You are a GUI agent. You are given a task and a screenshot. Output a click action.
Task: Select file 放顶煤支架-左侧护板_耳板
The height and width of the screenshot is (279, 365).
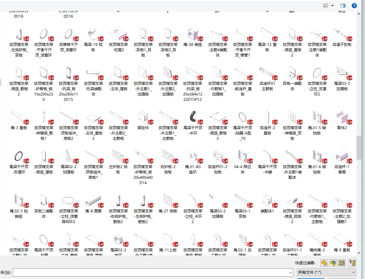point(19,42)
